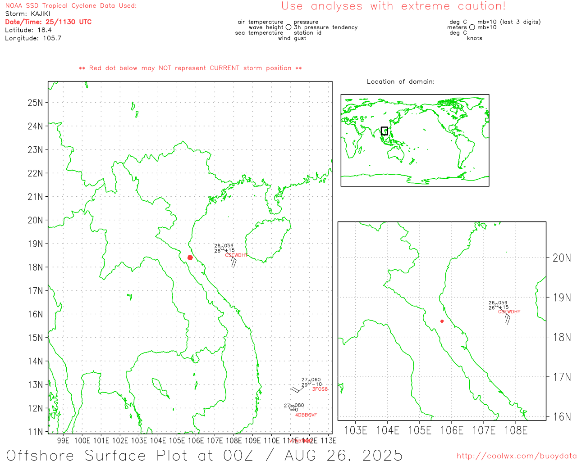Click the 'Latitude: 18.4' line
Image resolution: width=577 pixels, height=461 pixels.
coord(28,30)
